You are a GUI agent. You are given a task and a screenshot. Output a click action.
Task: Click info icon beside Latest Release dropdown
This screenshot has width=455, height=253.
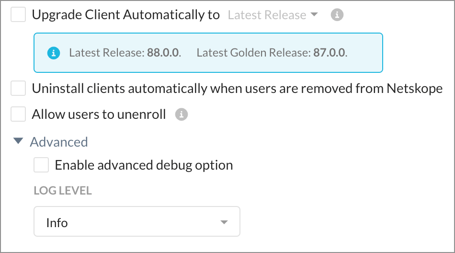coord(337,14)
